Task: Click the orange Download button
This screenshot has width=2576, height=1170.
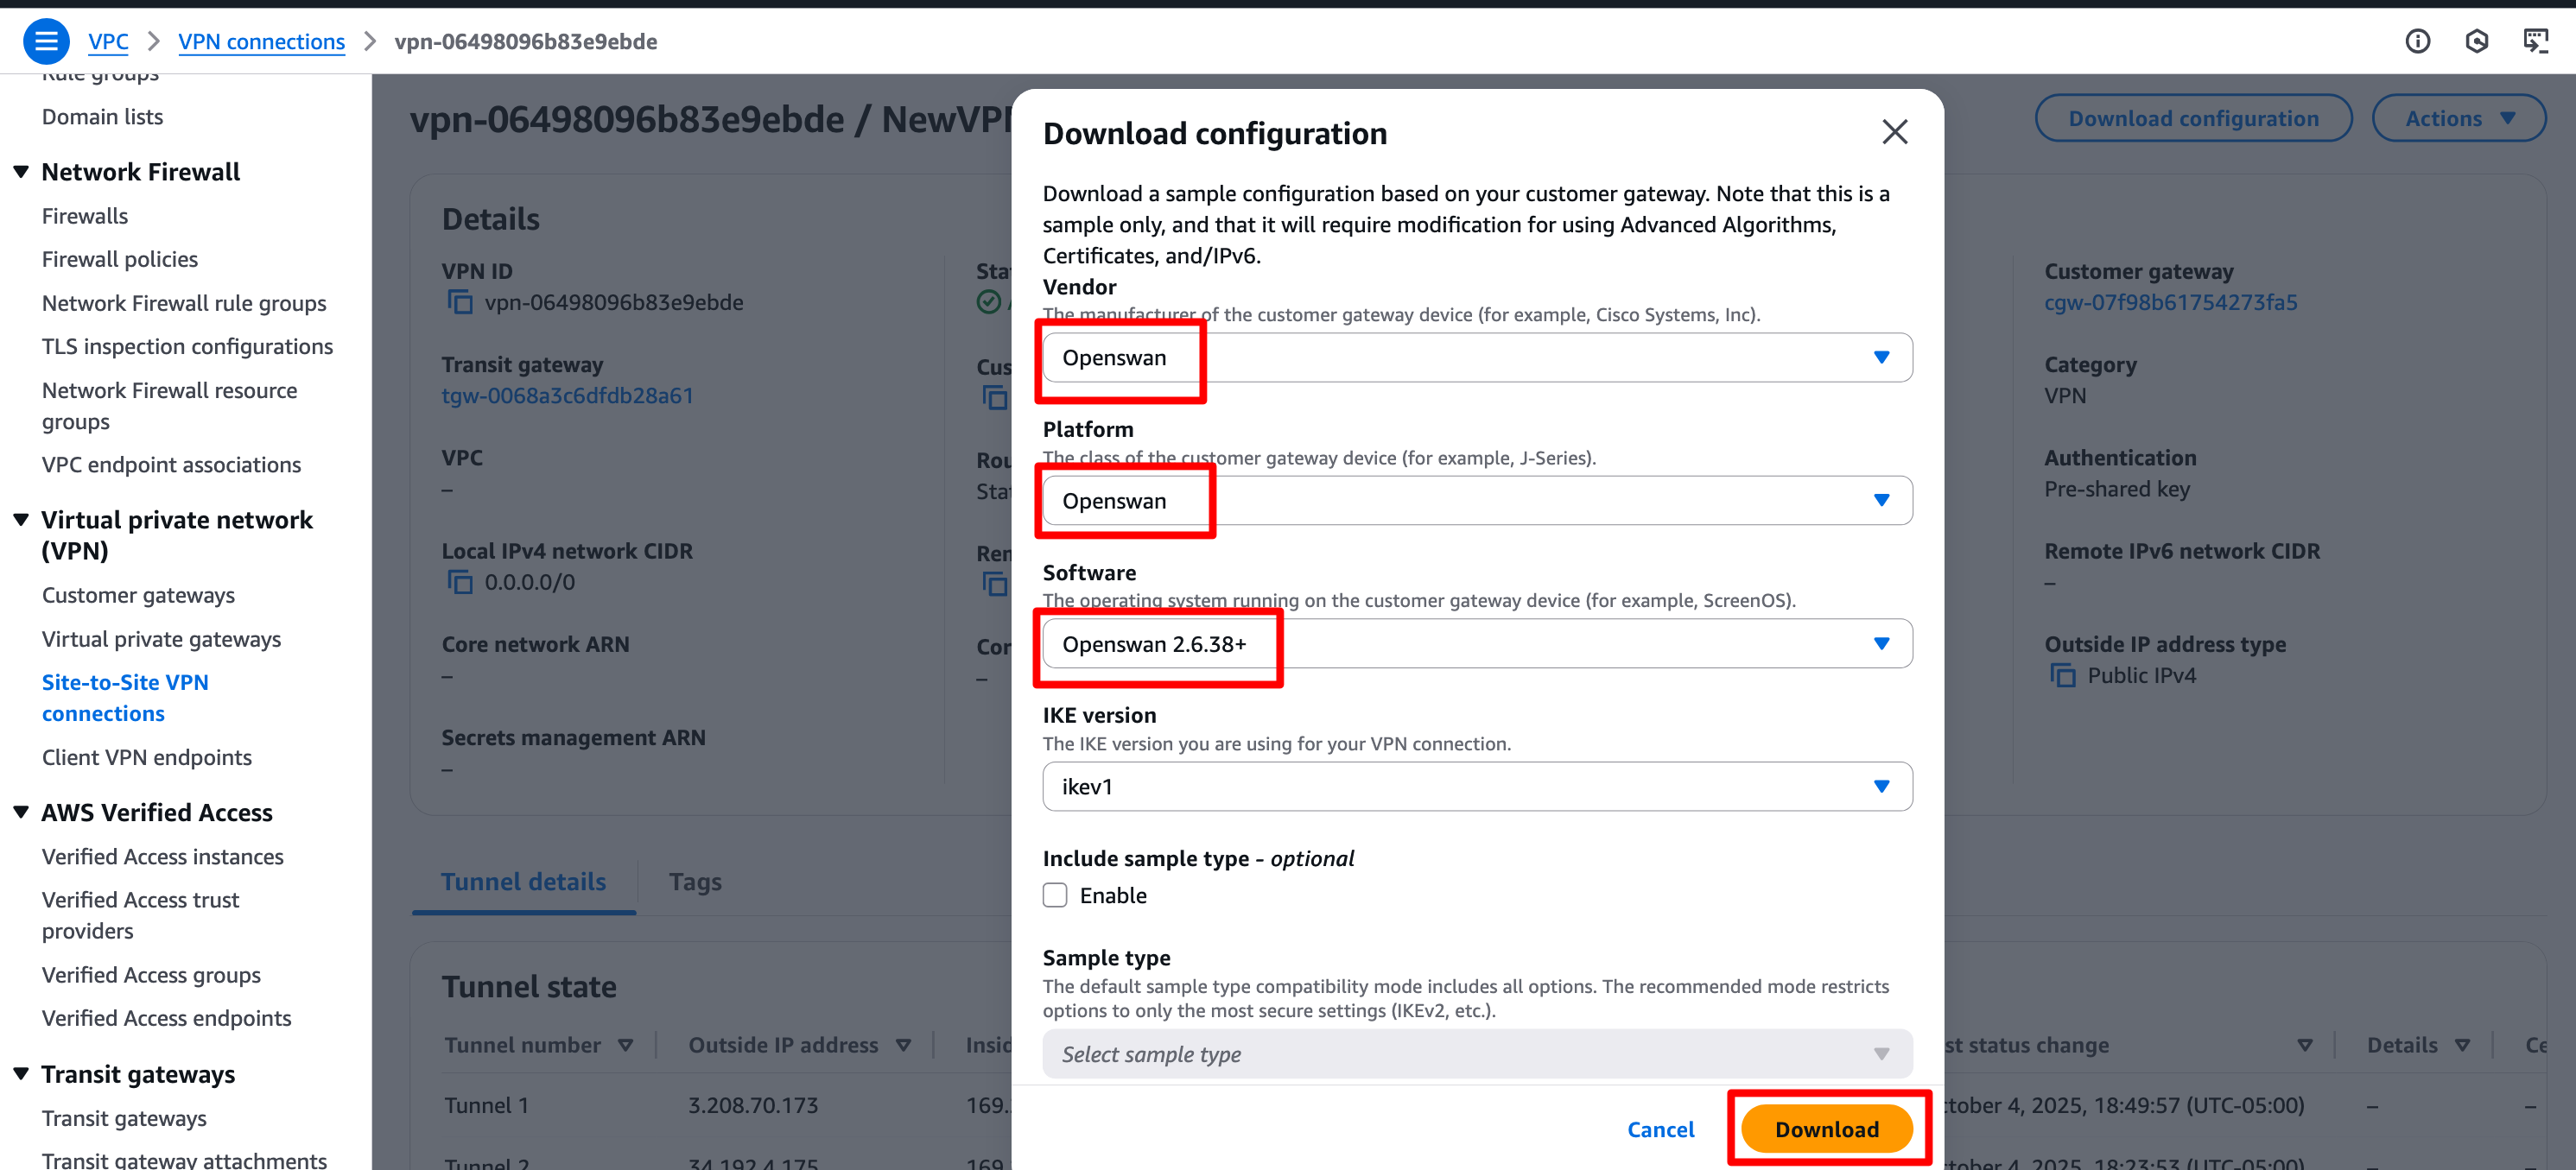Action: click(1826, 1129)
